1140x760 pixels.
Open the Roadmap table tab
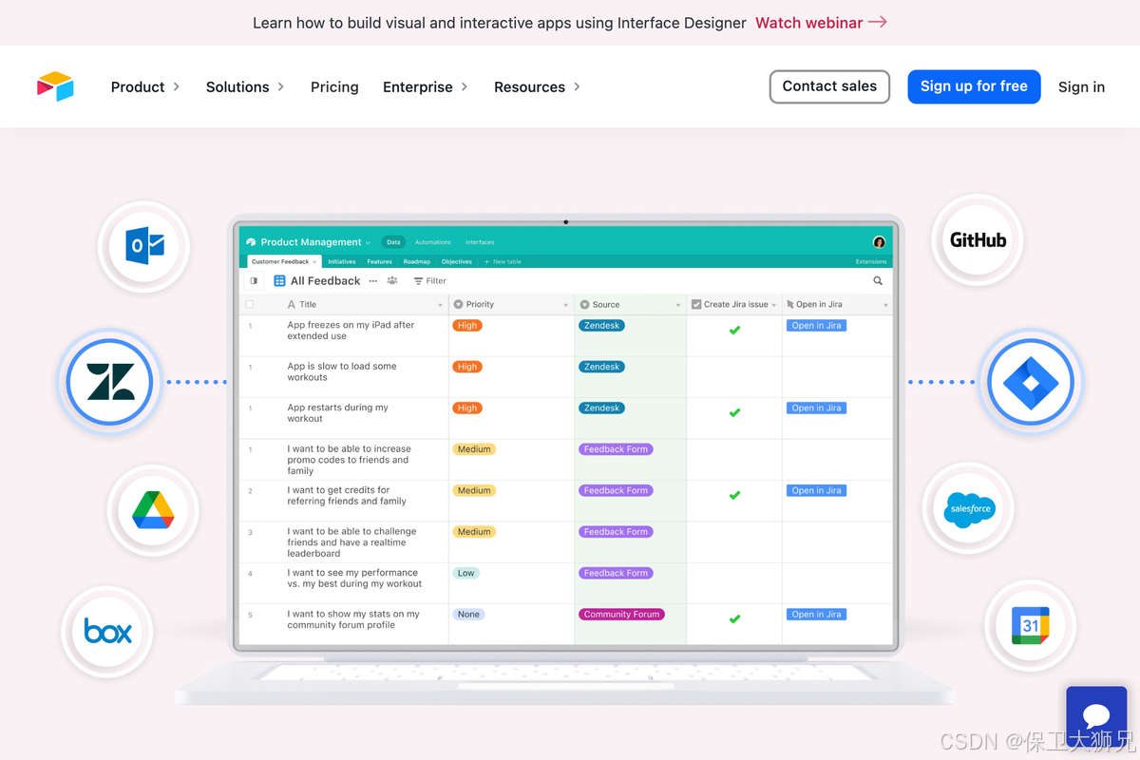click(x=416, y=261)
